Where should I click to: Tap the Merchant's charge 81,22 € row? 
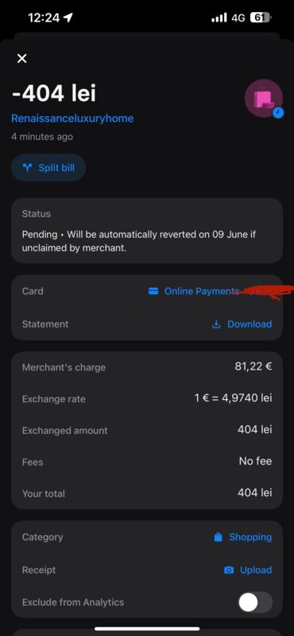pos(147,367)
